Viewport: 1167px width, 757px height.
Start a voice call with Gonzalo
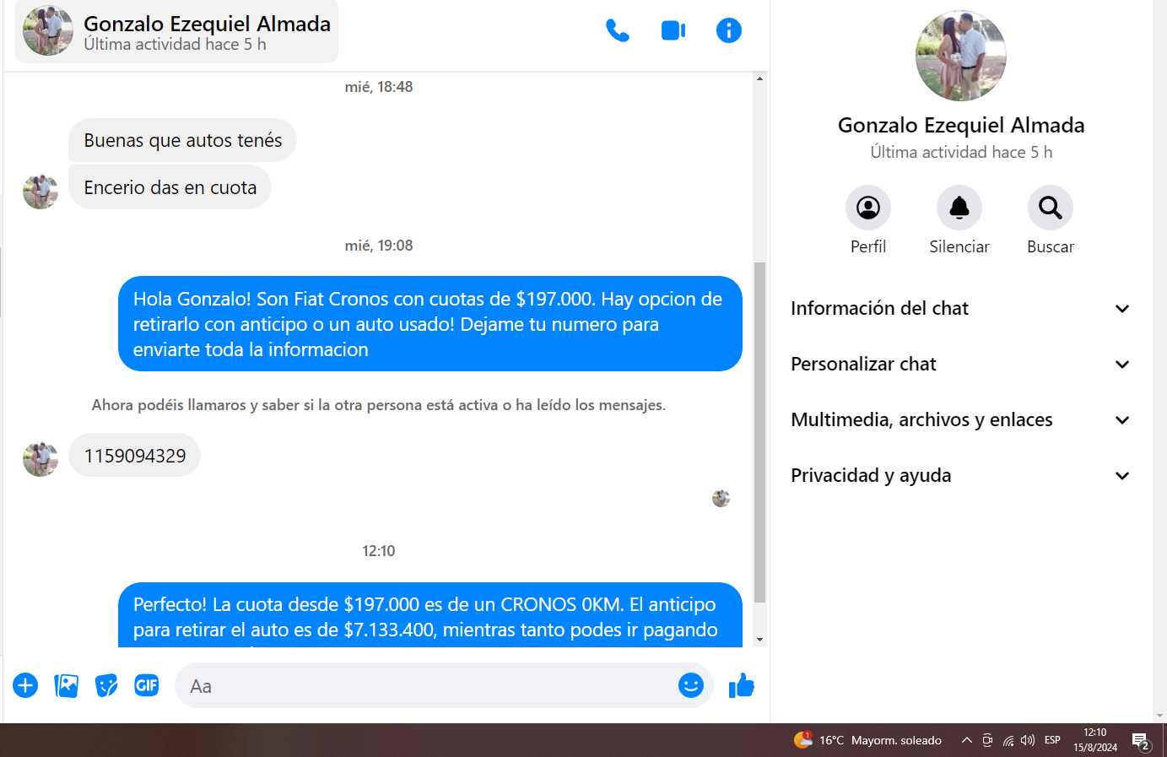click(618, 31)
